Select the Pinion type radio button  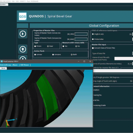tap(35, 46)
